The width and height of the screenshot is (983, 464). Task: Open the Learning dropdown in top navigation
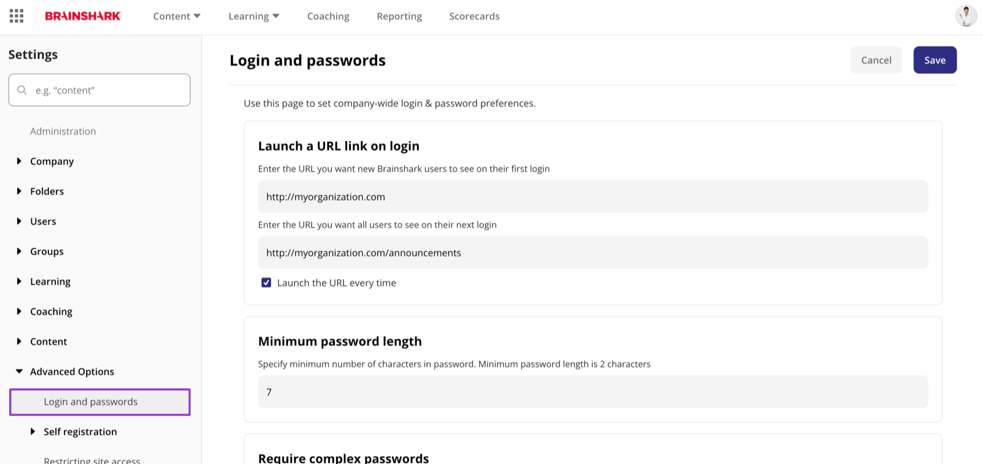pos(254,16)
